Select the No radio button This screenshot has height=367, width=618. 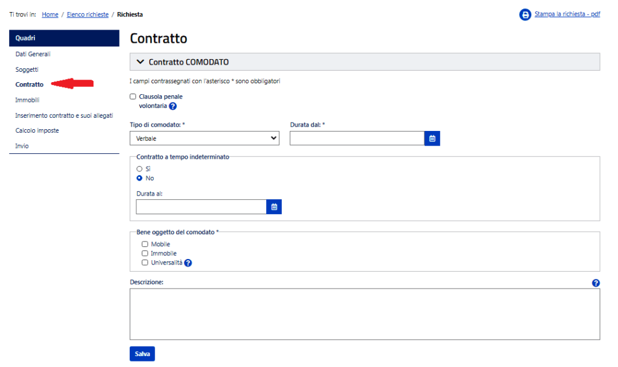(139, 178)
